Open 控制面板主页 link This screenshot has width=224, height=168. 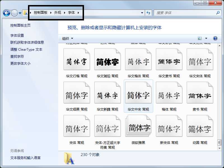(20, 25)
